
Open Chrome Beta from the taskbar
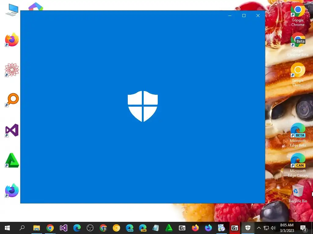click(103, 228)
